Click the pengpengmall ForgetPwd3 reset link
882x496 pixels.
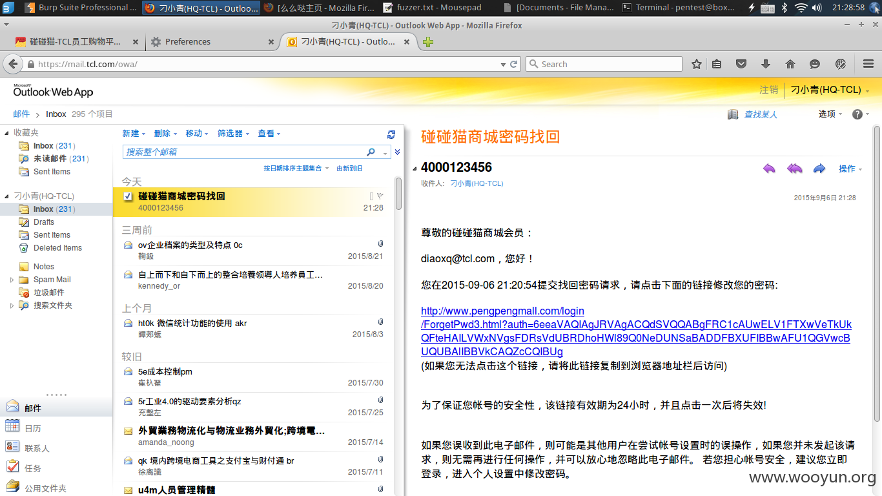coord(636,331)
